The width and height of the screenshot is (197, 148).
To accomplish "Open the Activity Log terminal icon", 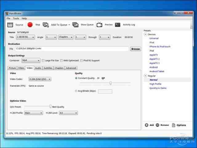I will (x=118, y=25).
